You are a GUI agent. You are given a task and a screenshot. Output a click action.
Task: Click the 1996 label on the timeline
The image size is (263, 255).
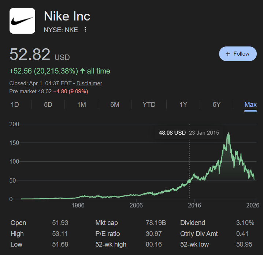78,206
